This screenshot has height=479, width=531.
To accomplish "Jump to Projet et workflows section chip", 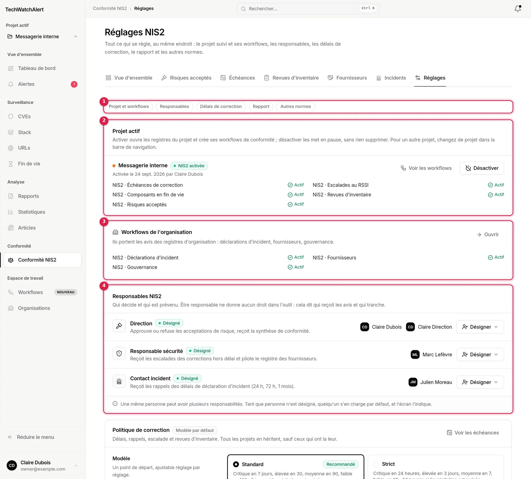I will click(x=129, y=107).
